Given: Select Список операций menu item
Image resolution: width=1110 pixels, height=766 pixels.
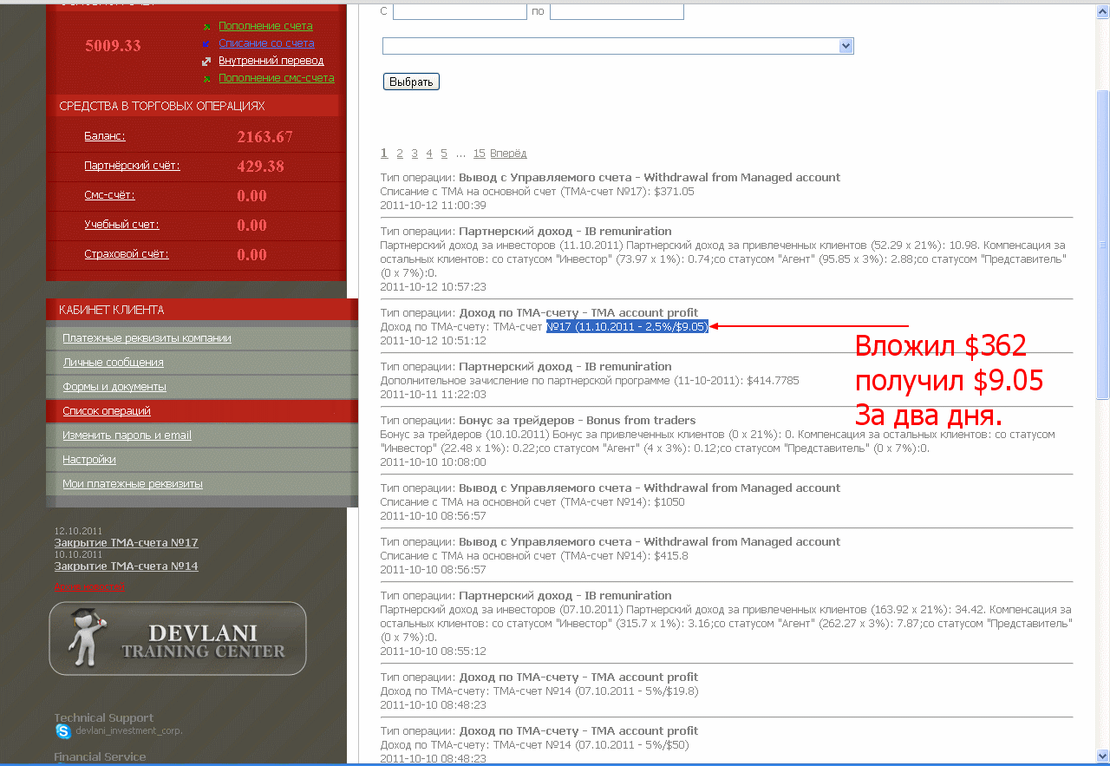Looking at the screenshot, I should pyautogui.click(x=202, y=411).
